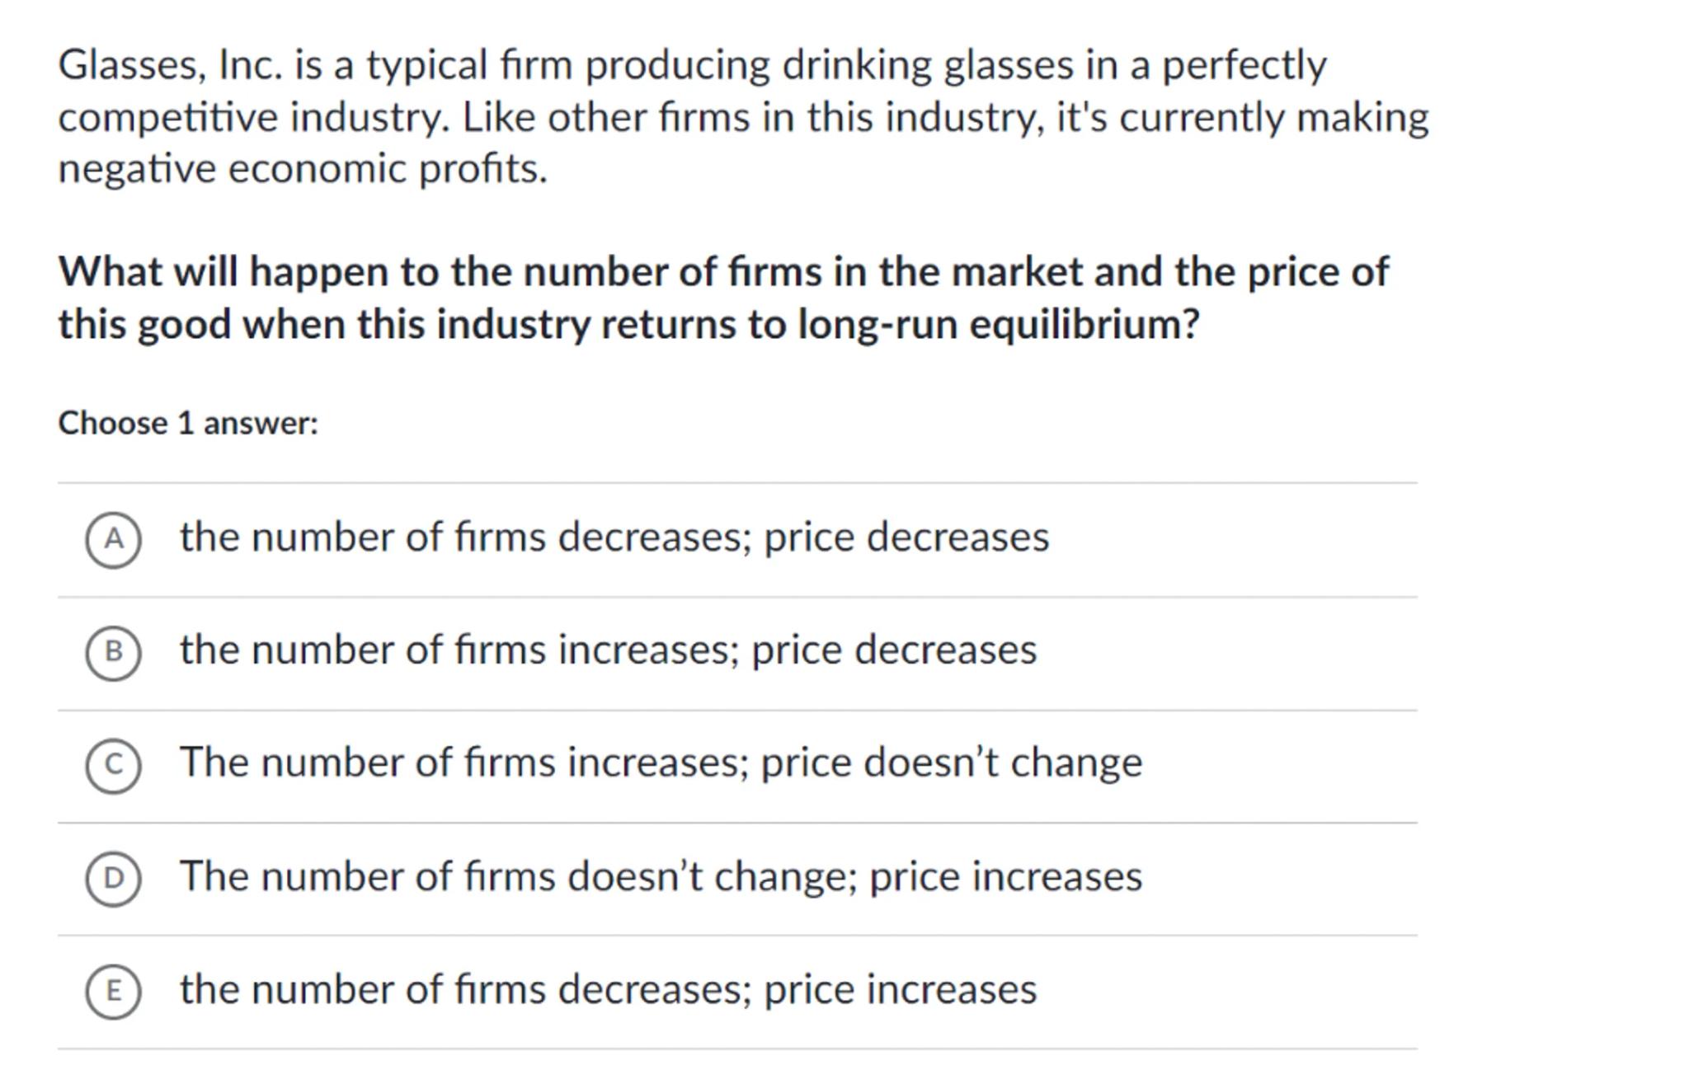Pick the option D circle
Screen dimensions: 1689x1084
pos(113,879)
